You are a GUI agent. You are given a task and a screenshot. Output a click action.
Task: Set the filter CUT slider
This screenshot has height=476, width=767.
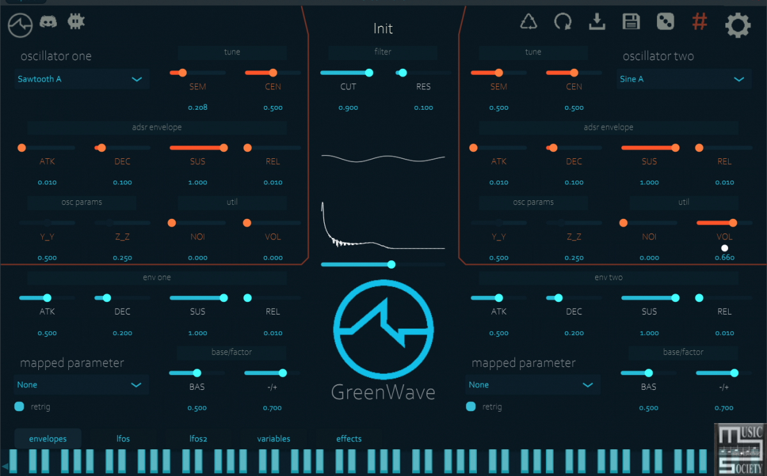click(348, 73)
